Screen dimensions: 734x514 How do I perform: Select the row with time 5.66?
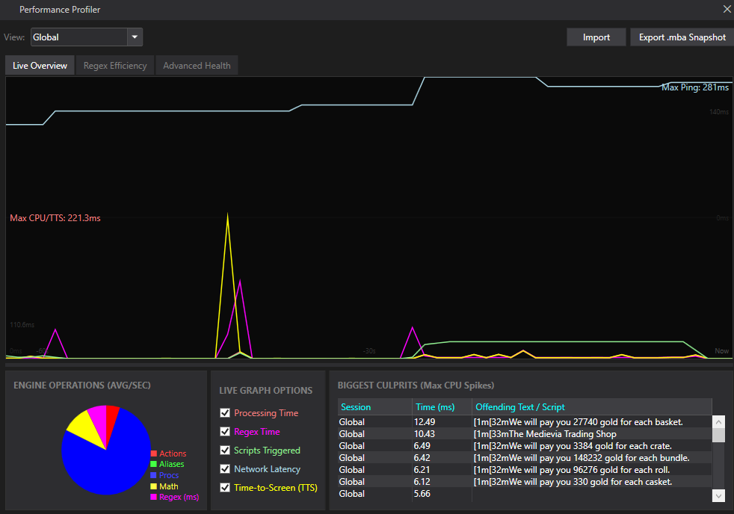pyautogui.click(x=524, y=494)
